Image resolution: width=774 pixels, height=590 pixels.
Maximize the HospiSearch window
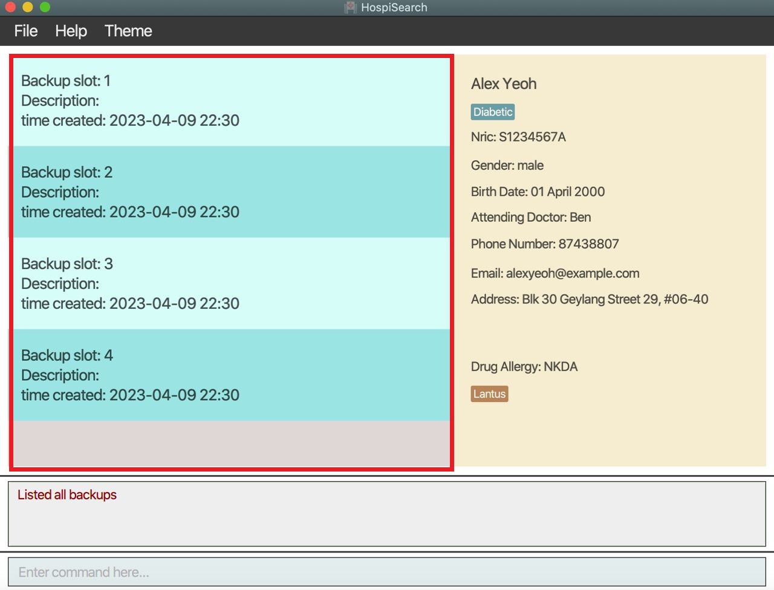[x=45, y=7]
